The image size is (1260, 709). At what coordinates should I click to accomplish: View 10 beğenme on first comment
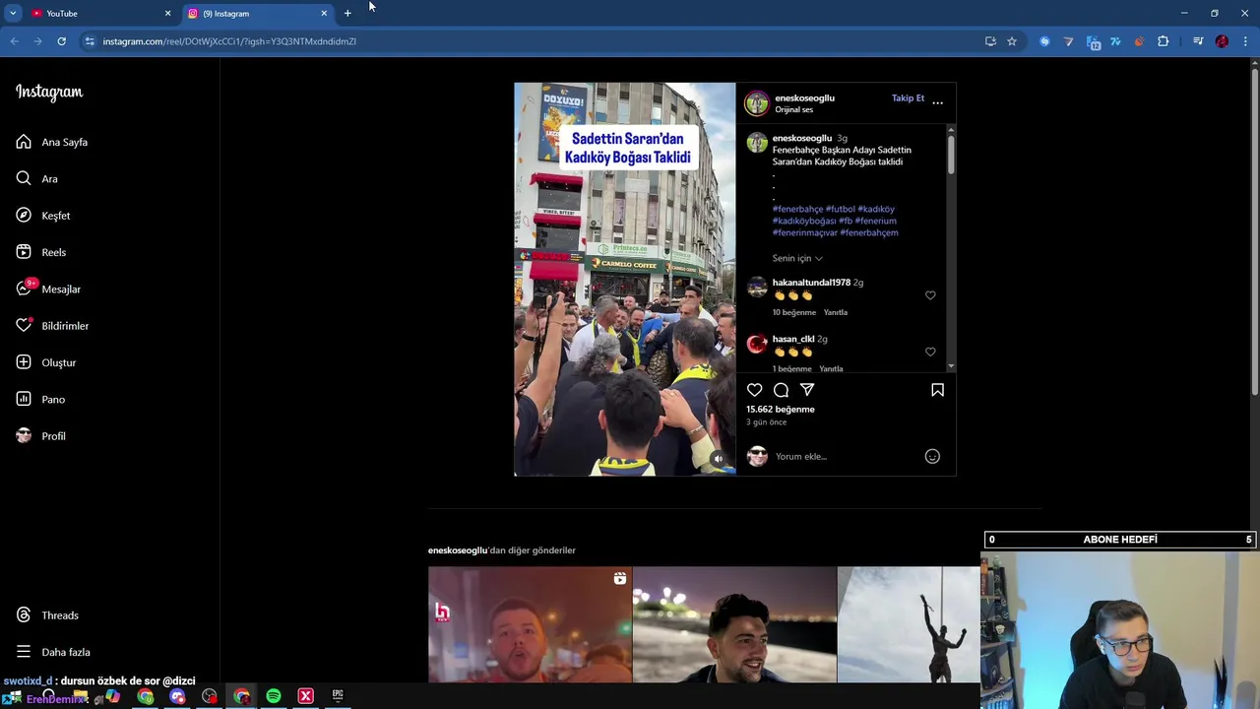coord(794,312)
